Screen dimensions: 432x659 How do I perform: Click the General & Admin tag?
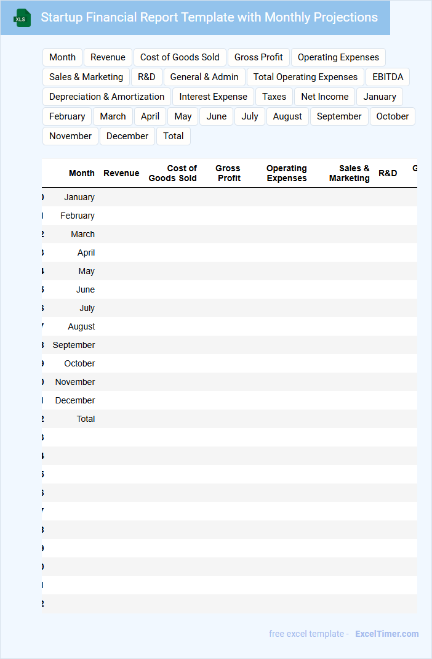coord(204,77)
